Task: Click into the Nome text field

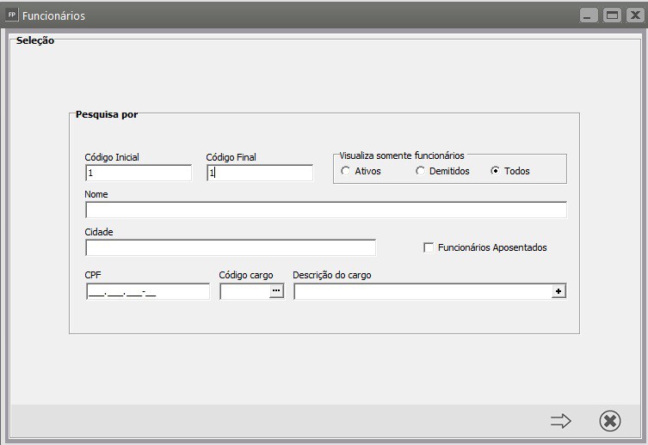Action: point(325,210)
